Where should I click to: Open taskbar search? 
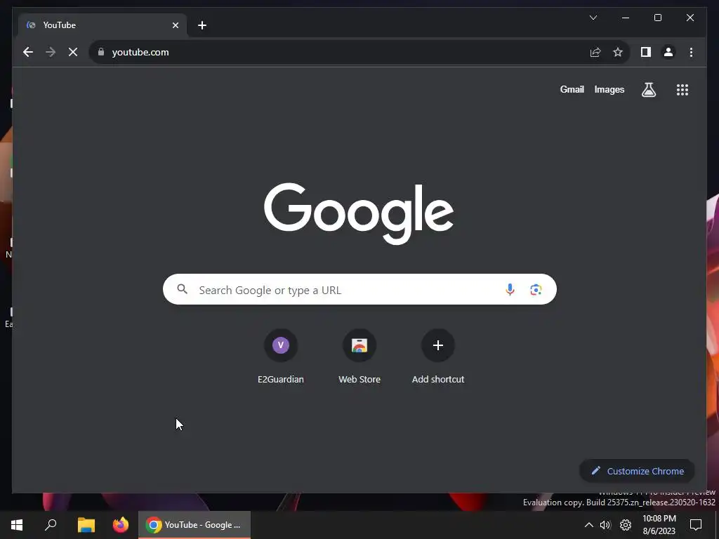pyautogui.click(x=51, y=525)
